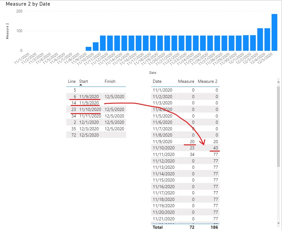Viewport: 282px width, 230px height.
Task: Select the chart bar for 11/10/2020
Action: (95, 46)
